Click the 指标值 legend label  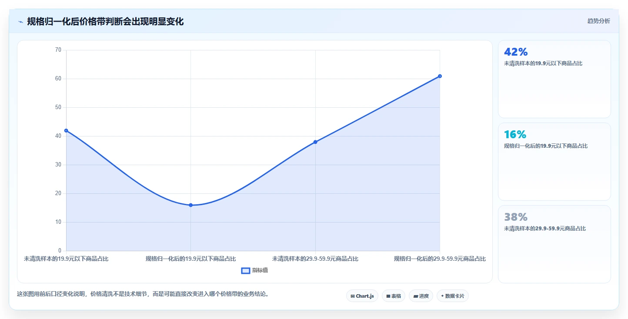(260, 270)
